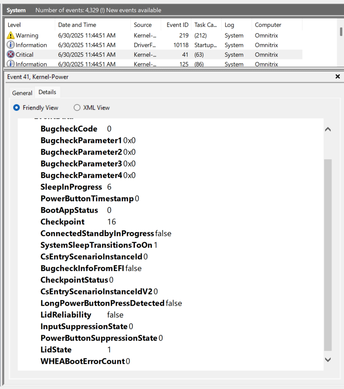The height and width of the screenshot is (389, 344).
Task: Select the Critical Event 41 row in the list
Action: tap(121, 54)
